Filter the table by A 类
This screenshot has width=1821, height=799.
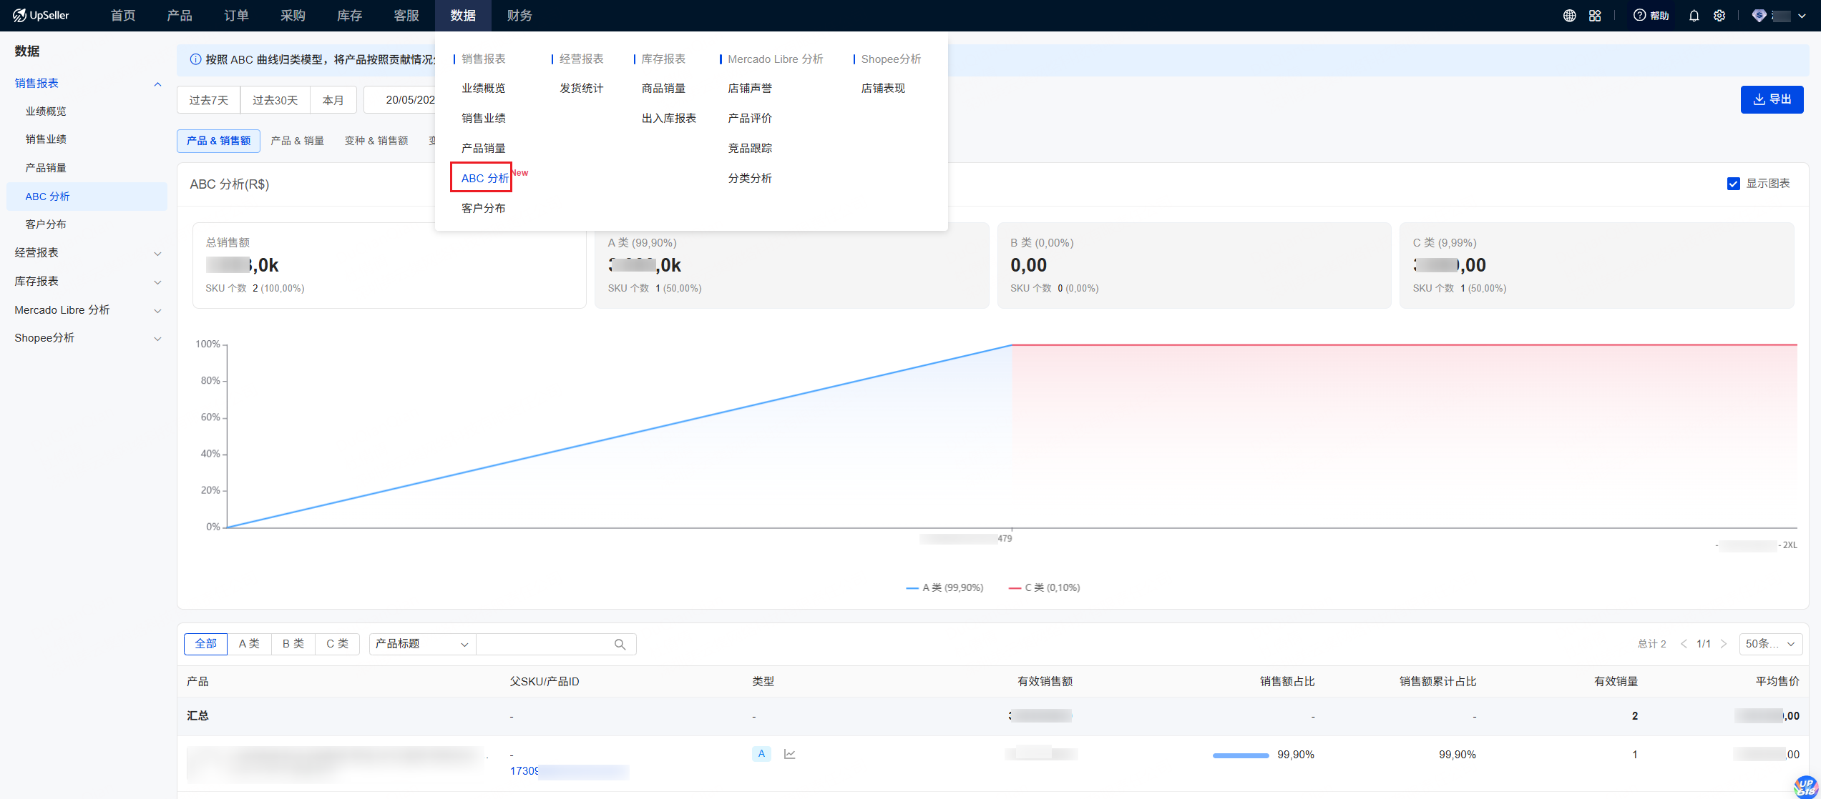pyautogui.click(x=249, y=644)
